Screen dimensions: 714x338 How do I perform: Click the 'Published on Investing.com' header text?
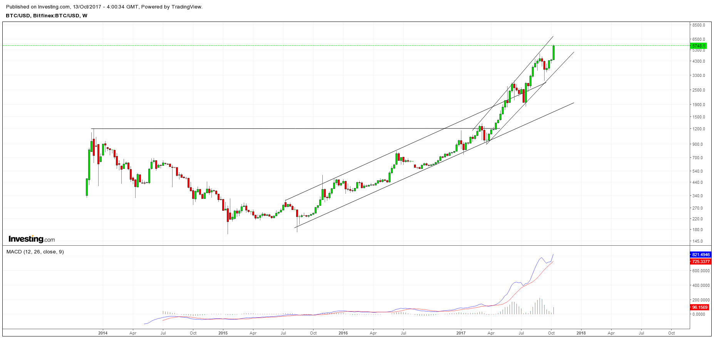tap(104, 7)
